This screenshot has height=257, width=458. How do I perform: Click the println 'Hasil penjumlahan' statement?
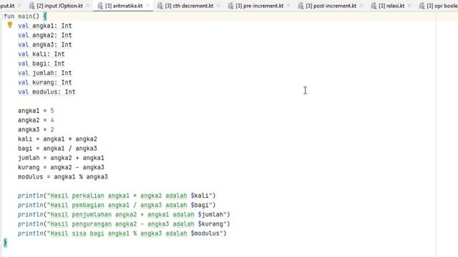tap(124, 214)
